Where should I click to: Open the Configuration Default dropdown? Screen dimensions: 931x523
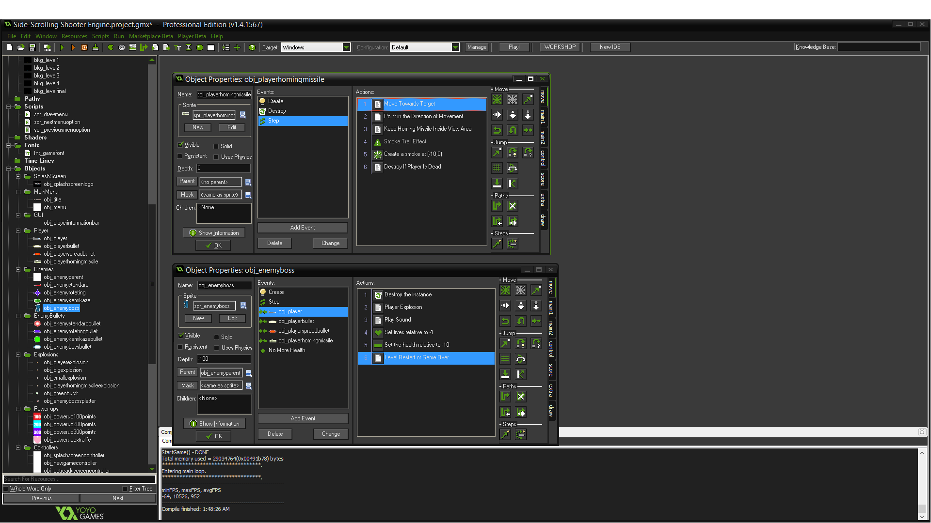click(455, 47)
